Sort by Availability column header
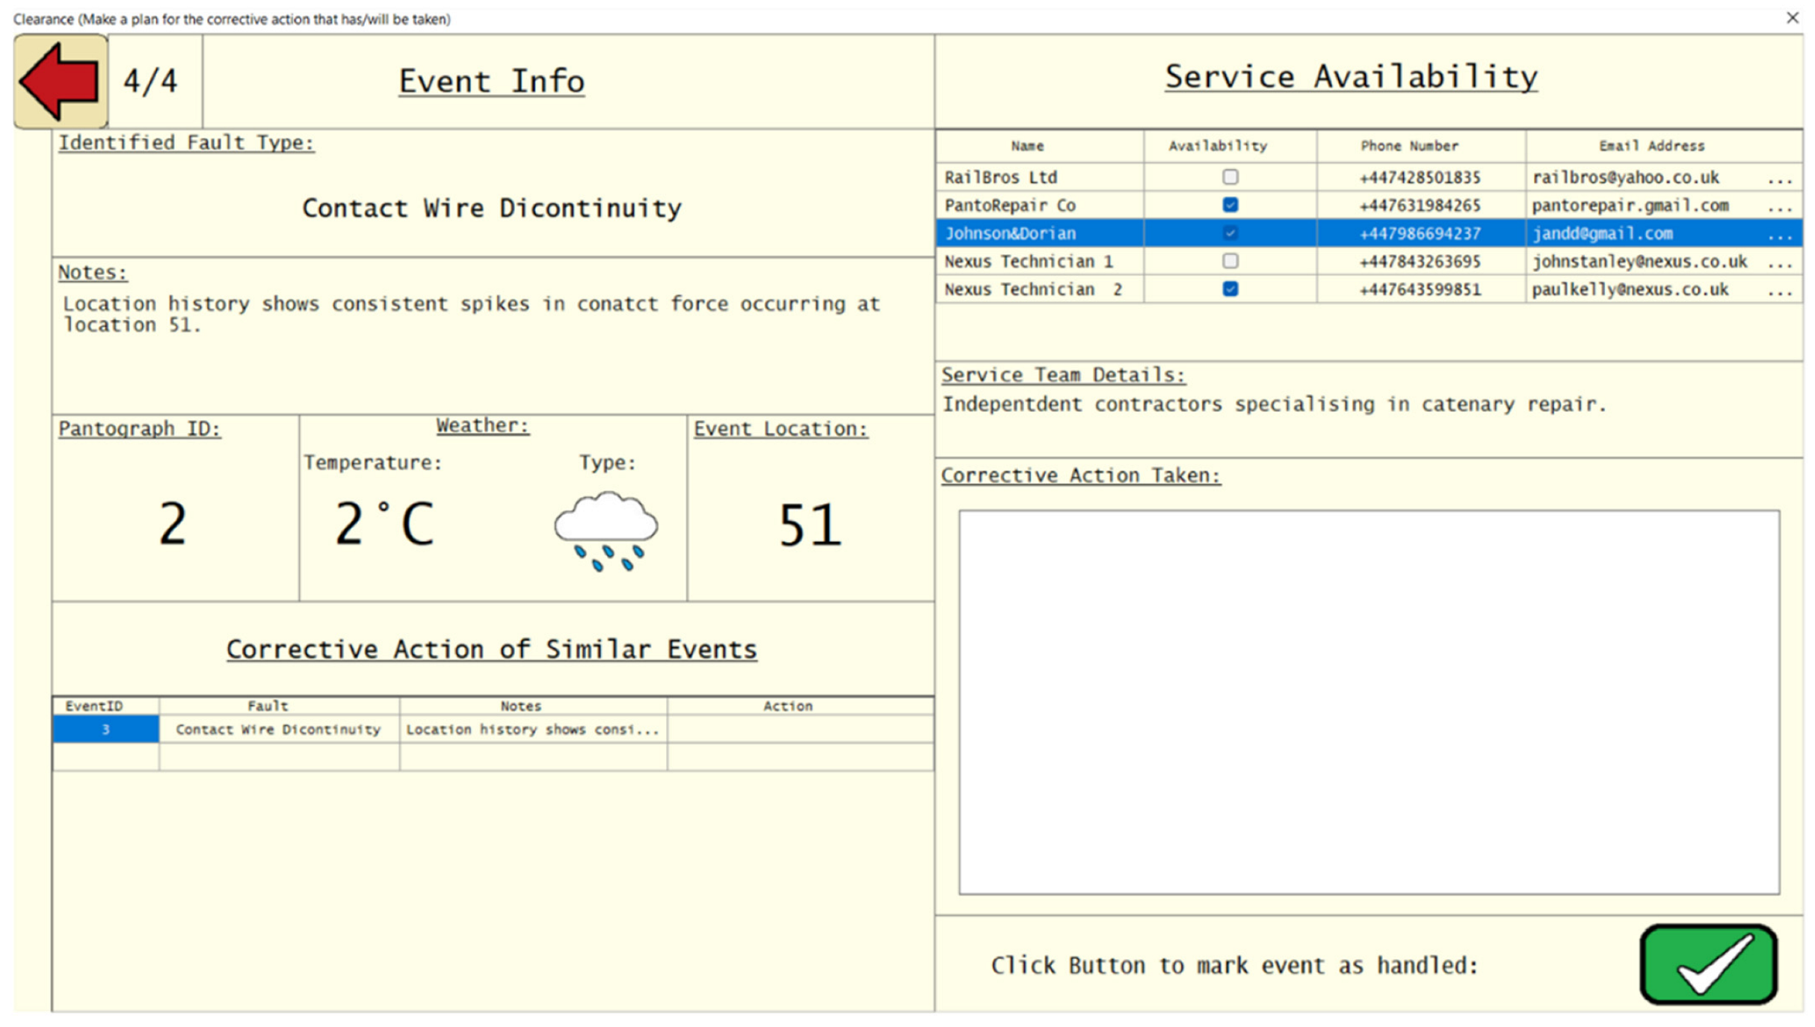Viewport: 1815px width, 1027px height. [1218, 146]
